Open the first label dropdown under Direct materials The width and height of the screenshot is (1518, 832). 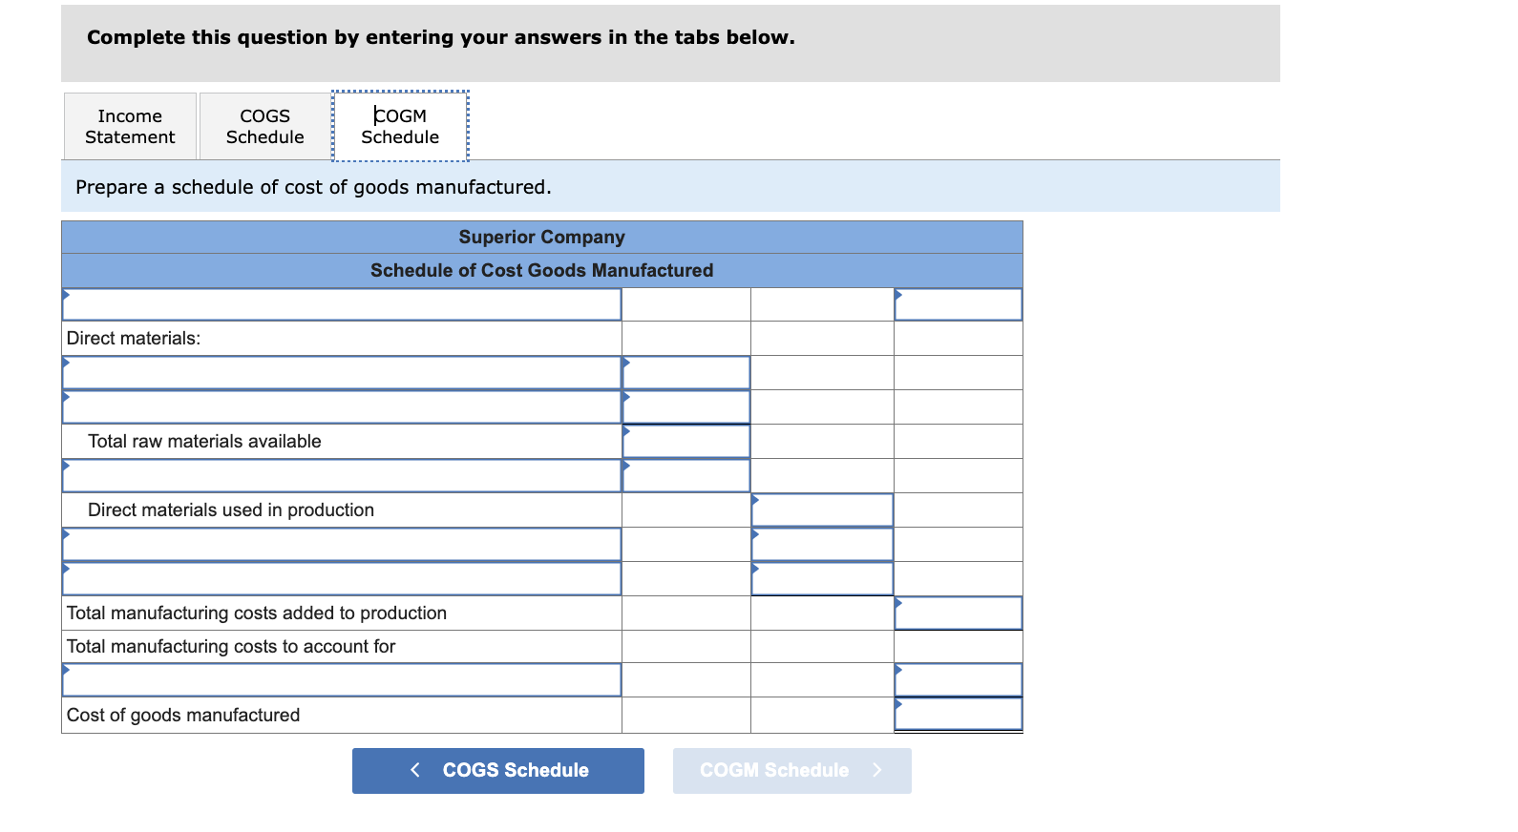pyautogui.click(x=342, y=372)
